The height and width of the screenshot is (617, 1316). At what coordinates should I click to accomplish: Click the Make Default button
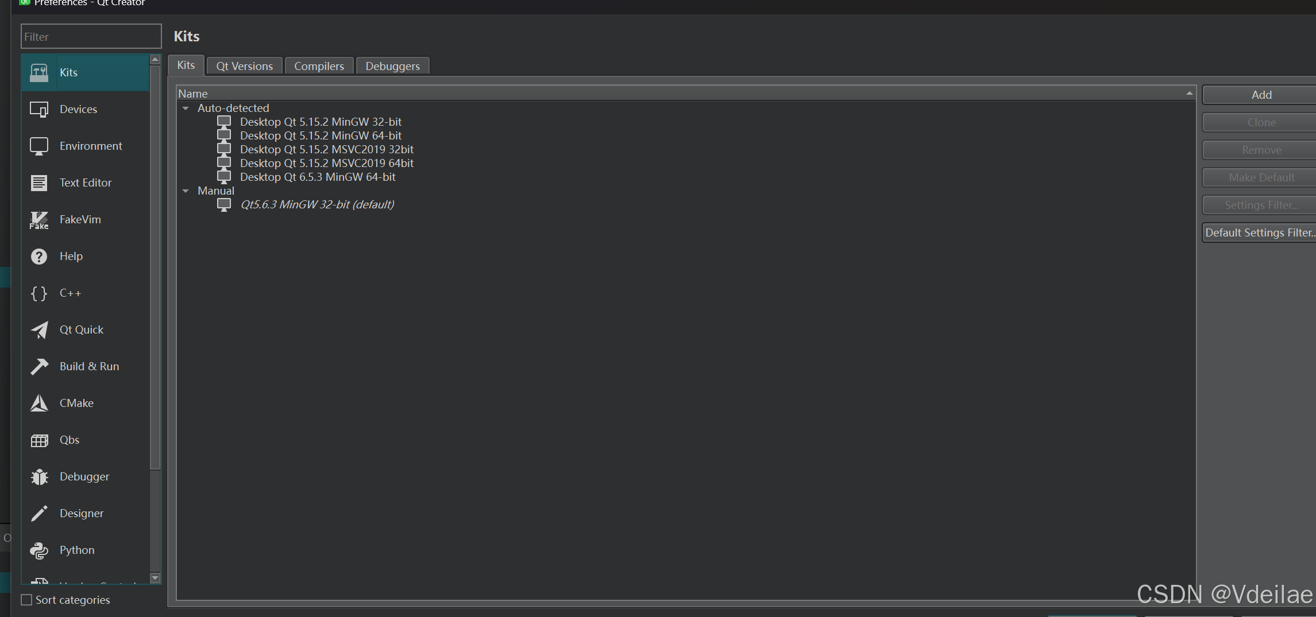pos(1260,177)
